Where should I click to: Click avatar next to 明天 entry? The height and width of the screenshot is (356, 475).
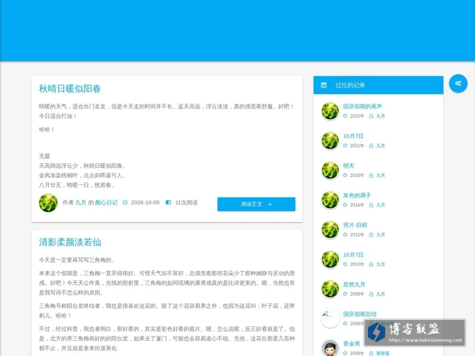coord(330,170)
